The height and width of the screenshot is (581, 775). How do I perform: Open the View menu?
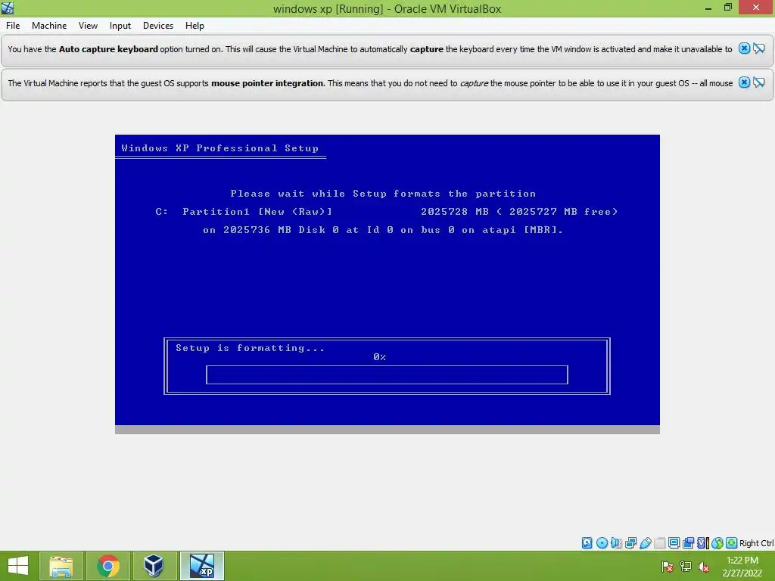tap(88, 26)
